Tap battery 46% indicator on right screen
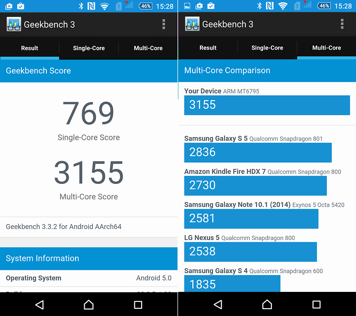 pyautogui.click(x=324, y=6)
